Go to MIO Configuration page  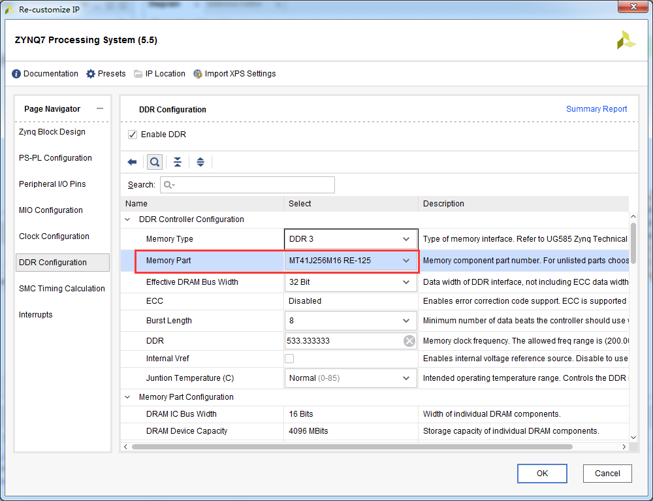click(51, 210)
